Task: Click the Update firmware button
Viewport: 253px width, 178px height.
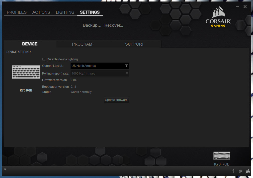Action: click(116, 100)
